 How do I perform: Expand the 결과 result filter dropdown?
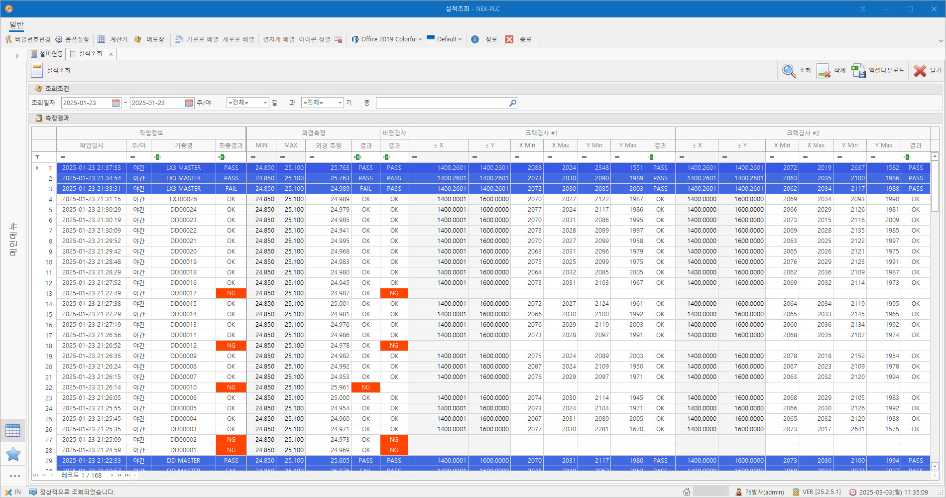(x=340, y=103)
